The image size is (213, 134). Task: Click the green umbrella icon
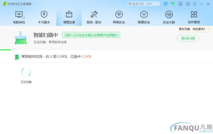pos(173,4)
